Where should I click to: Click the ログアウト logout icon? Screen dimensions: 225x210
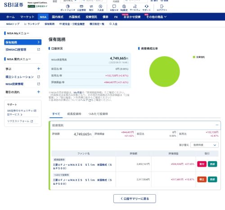[162, 6]
